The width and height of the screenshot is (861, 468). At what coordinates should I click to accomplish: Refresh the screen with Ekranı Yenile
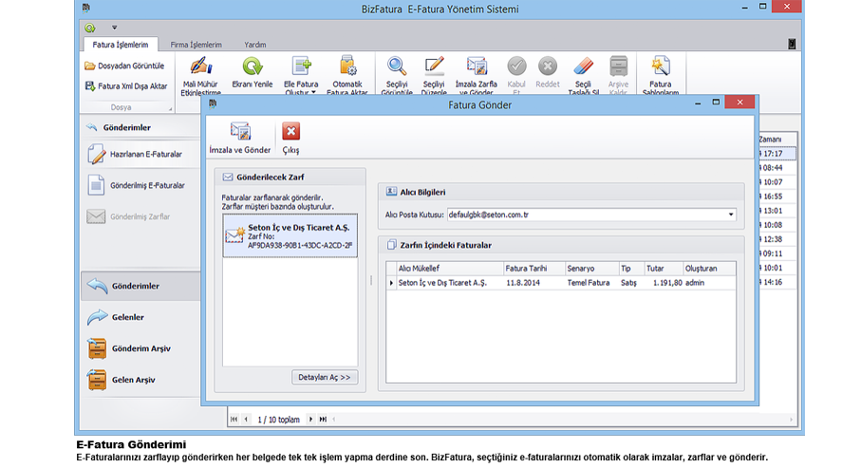[x=253, y=66]
